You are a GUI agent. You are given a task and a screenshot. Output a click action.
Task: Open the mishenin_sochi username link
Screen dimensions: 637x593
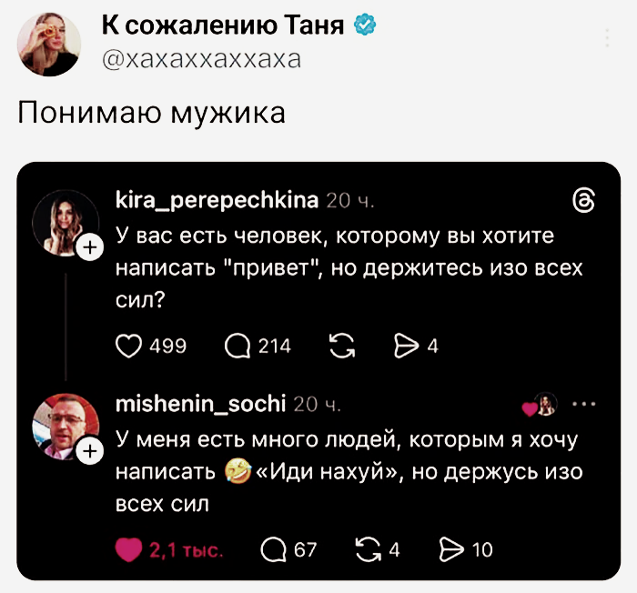click(x=201, y=403)
